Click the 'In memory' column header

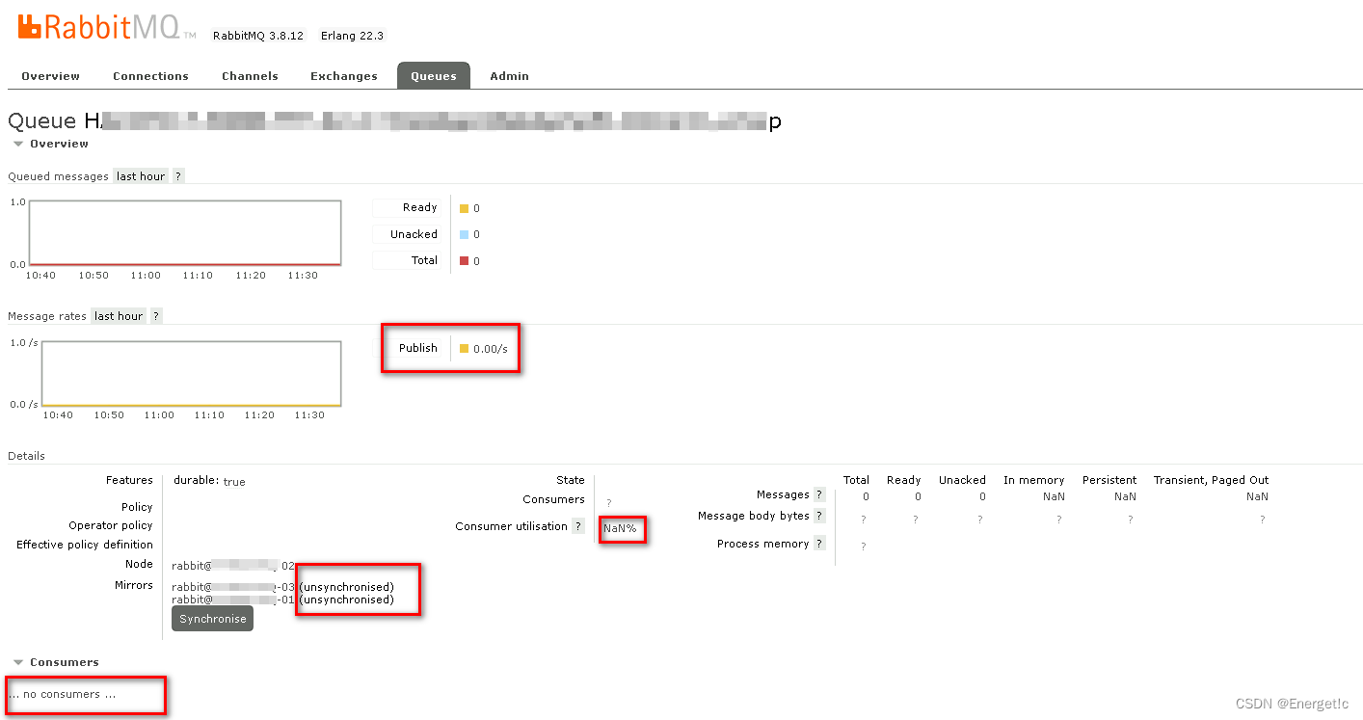point(1033,480)
